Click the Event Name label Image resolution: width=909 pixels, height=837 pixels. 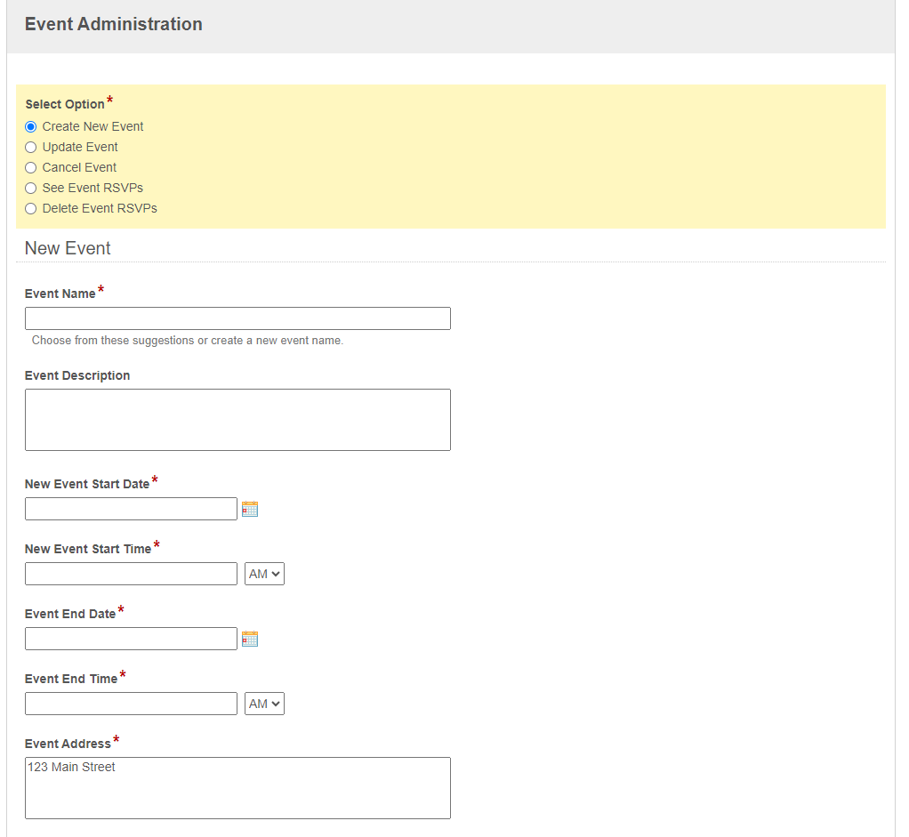(59, 293)
